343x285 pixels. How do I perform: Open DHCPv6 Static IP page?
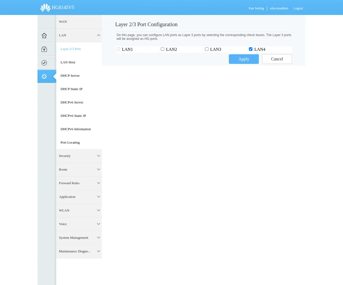point(73,116)
